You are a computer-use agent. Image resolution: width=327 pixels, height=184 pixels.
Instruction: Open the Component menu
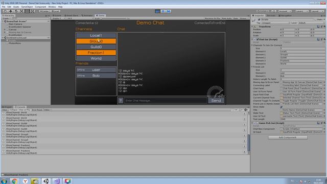[x=40, y=7]
